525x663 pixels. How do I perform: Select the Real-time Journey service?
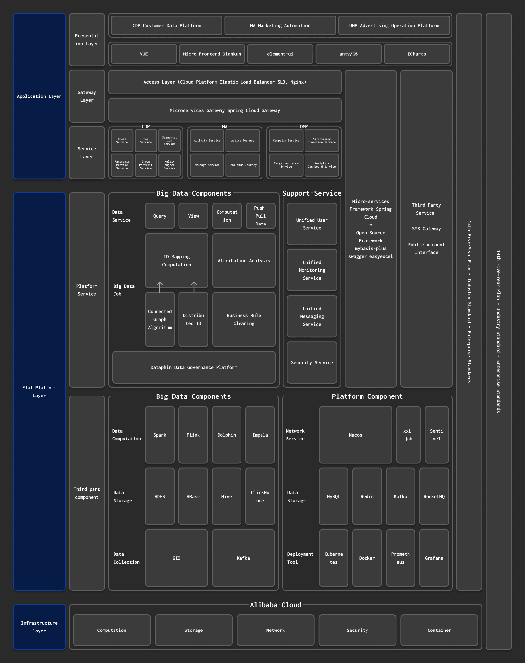[x=242, y=165]
